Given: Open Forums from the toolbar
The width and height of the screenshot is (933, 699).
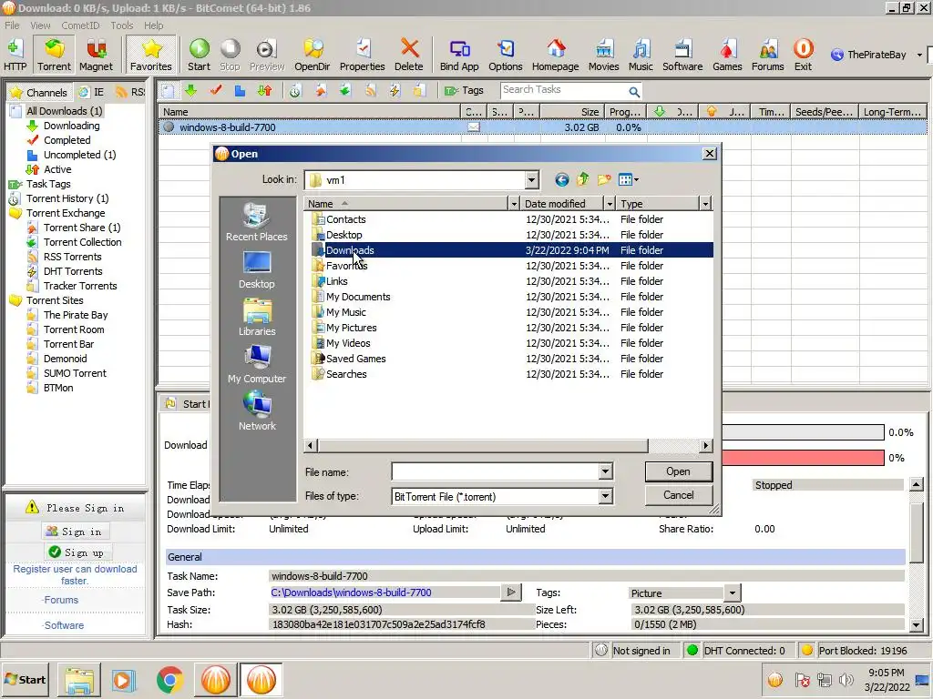Looking at the screenshot, I should click(767, 55).
